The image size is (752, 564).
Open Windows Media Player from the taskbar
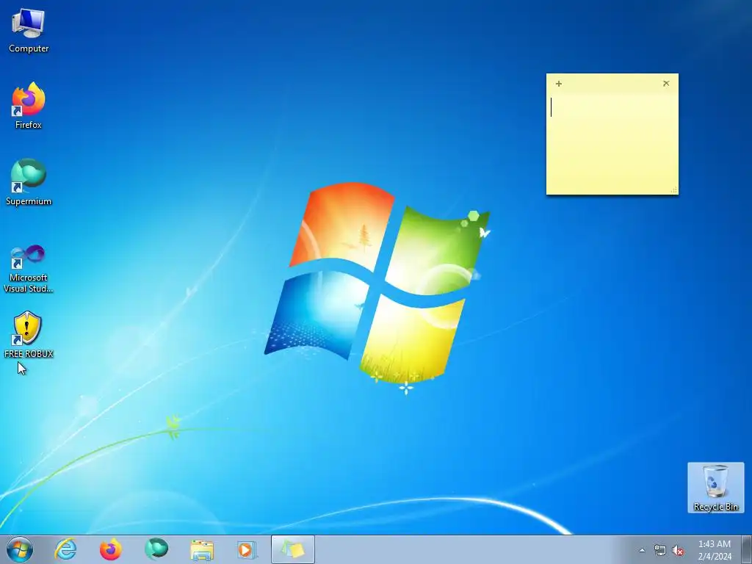[247, 549]
